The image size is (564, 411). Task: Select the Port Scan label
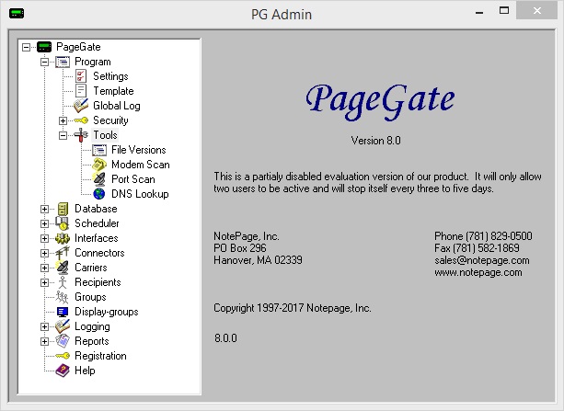133,179
